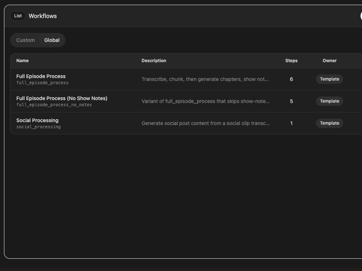Image resolution: width=362 pixels, height=271 pixels.
Task: Switch to the Custom workflows tab
Action: 25,40
